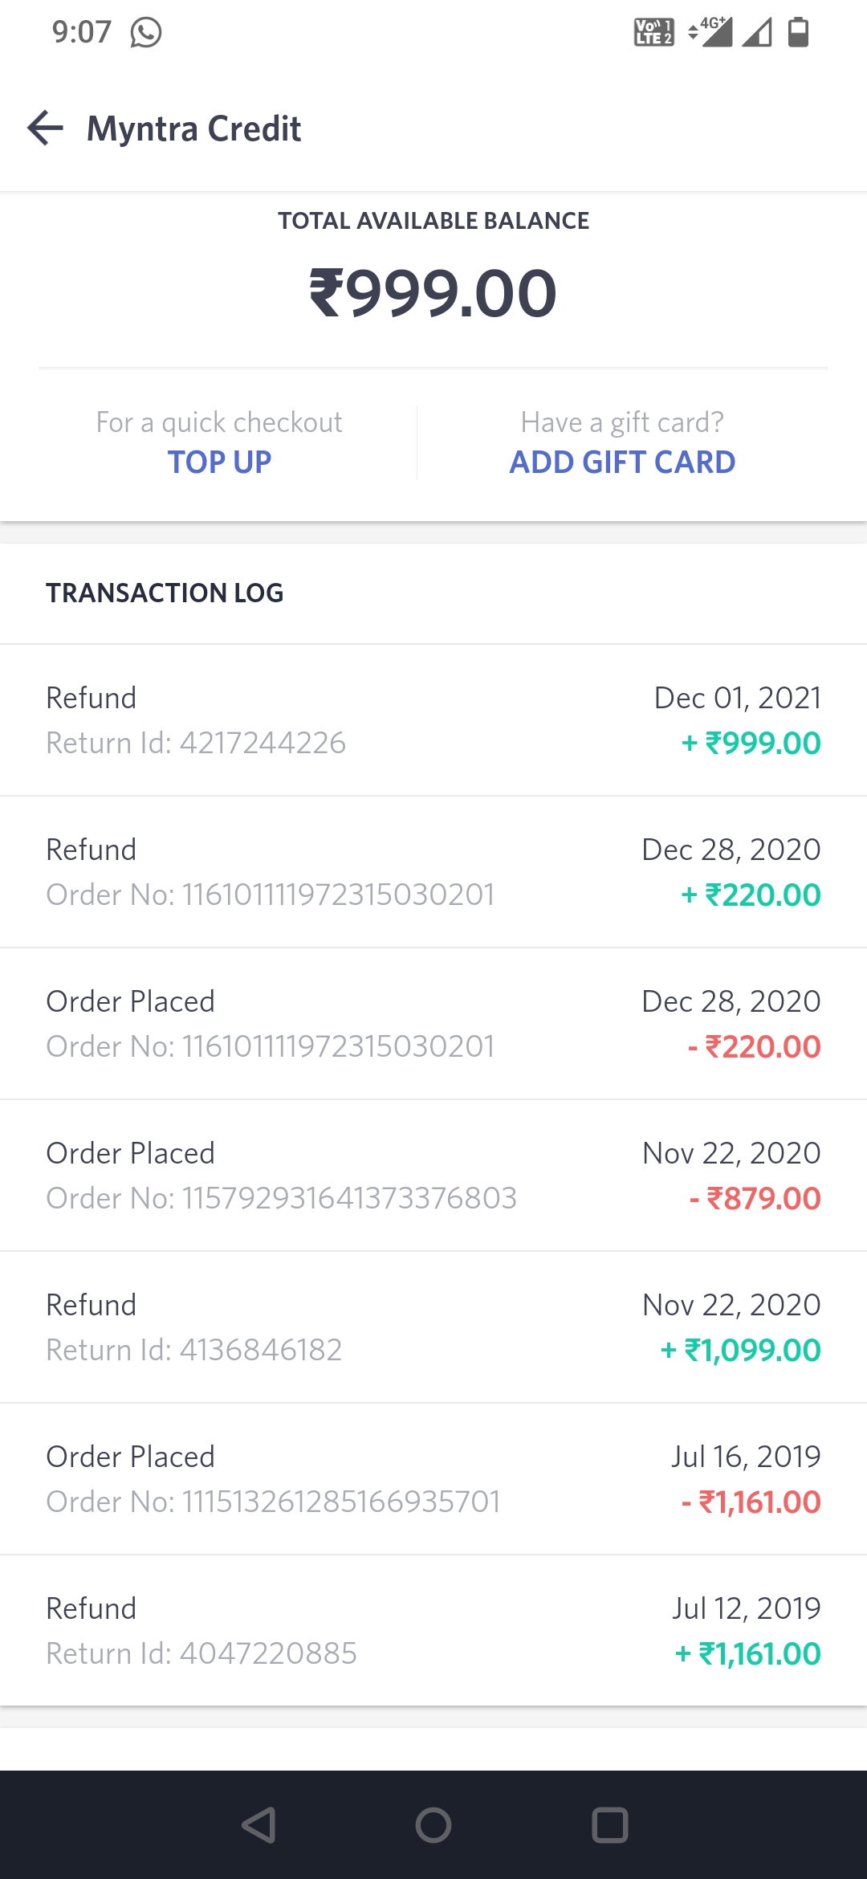867x1879 pixels.
Task: Open refund with Return Id 4217244226
Action: pyautogui.click(x=433, y=720)
